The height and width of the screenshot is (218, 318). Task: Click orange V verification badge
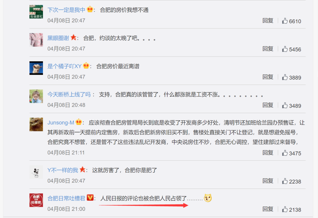[90, 197]
